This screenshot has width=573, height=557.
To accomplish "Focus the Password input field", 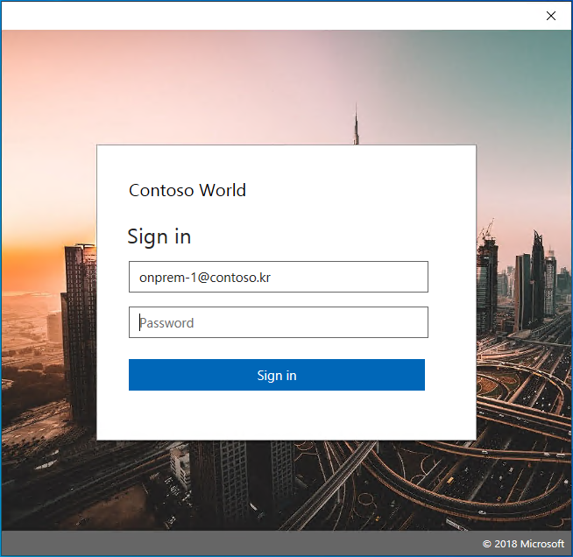I will (x=279, y=322).
